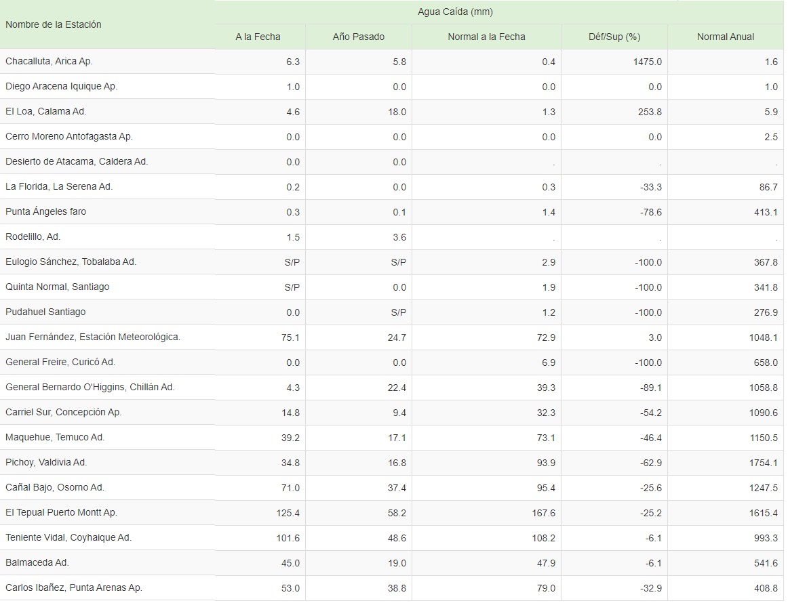Click the 'Normal a la Fecha' header
The image size is (788, 603).
pos(486,37)
